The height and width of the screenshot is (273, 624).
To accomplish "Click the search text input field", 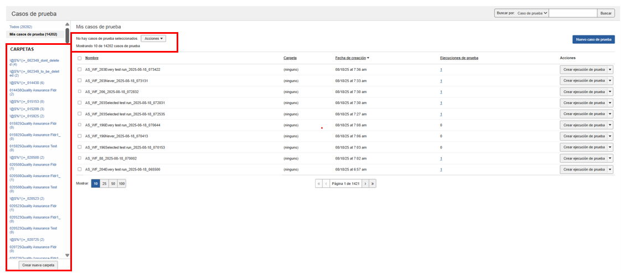I will (573, 13).
